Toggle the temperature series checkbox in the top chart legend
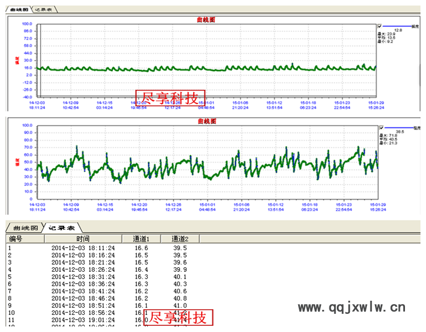 point(380,26)
